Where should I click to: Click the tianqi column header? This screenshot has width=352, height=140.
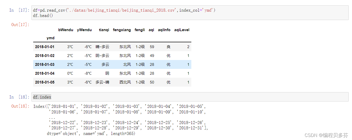click(x=104, y=30)
